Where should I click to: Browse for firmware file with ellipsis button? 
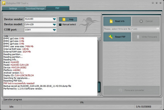(158, 29)
